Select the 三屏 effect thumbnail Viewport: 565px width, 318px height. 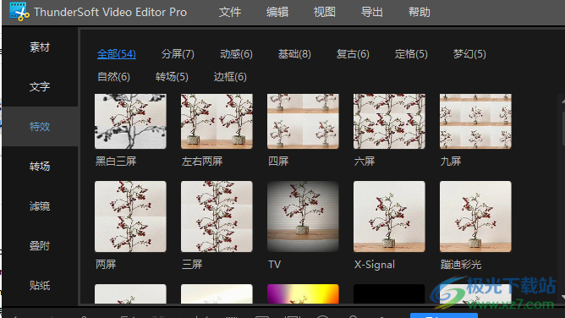pos(217,217)
